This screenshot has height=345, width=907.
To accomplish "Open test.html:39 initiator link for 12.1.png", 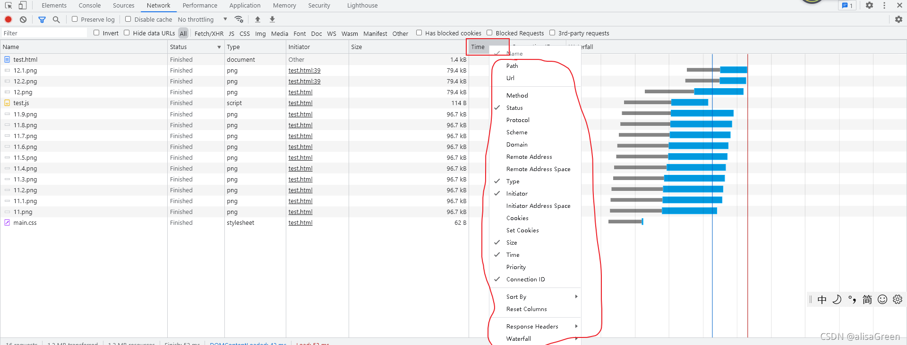I will (304, 71).
